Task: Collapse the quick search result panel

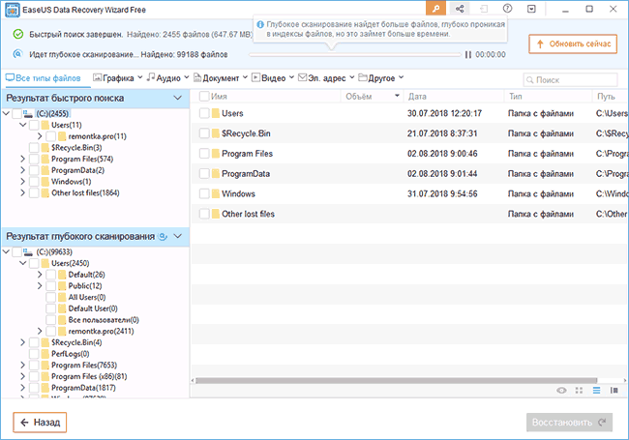Action: coord(177,99)
